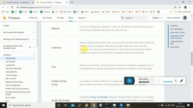
Task: Click the page vertical scrollbar
Action: (x=192, y=59)
